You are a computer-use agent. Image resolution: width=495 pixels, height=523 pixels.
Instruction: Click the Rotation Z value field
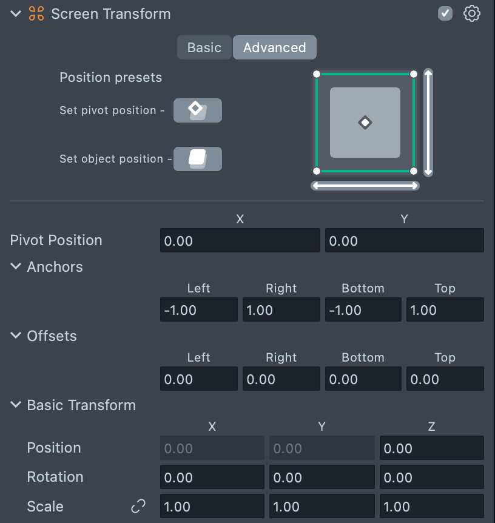coord(431,477)
